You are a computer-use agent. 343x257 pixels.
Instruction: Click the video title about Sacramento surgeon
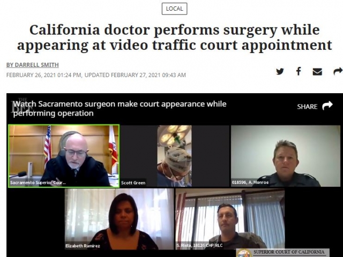[x=120, y=108]
